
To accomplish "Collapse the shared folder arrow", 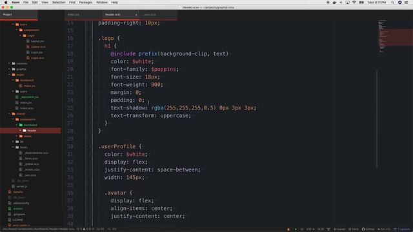I will coord(9,113).
